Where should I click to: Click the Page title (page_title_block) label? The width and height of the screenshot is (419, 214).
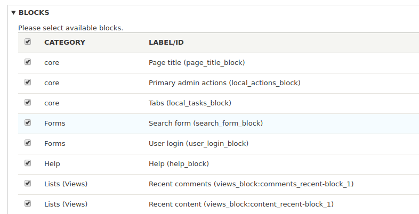(197, 63)
